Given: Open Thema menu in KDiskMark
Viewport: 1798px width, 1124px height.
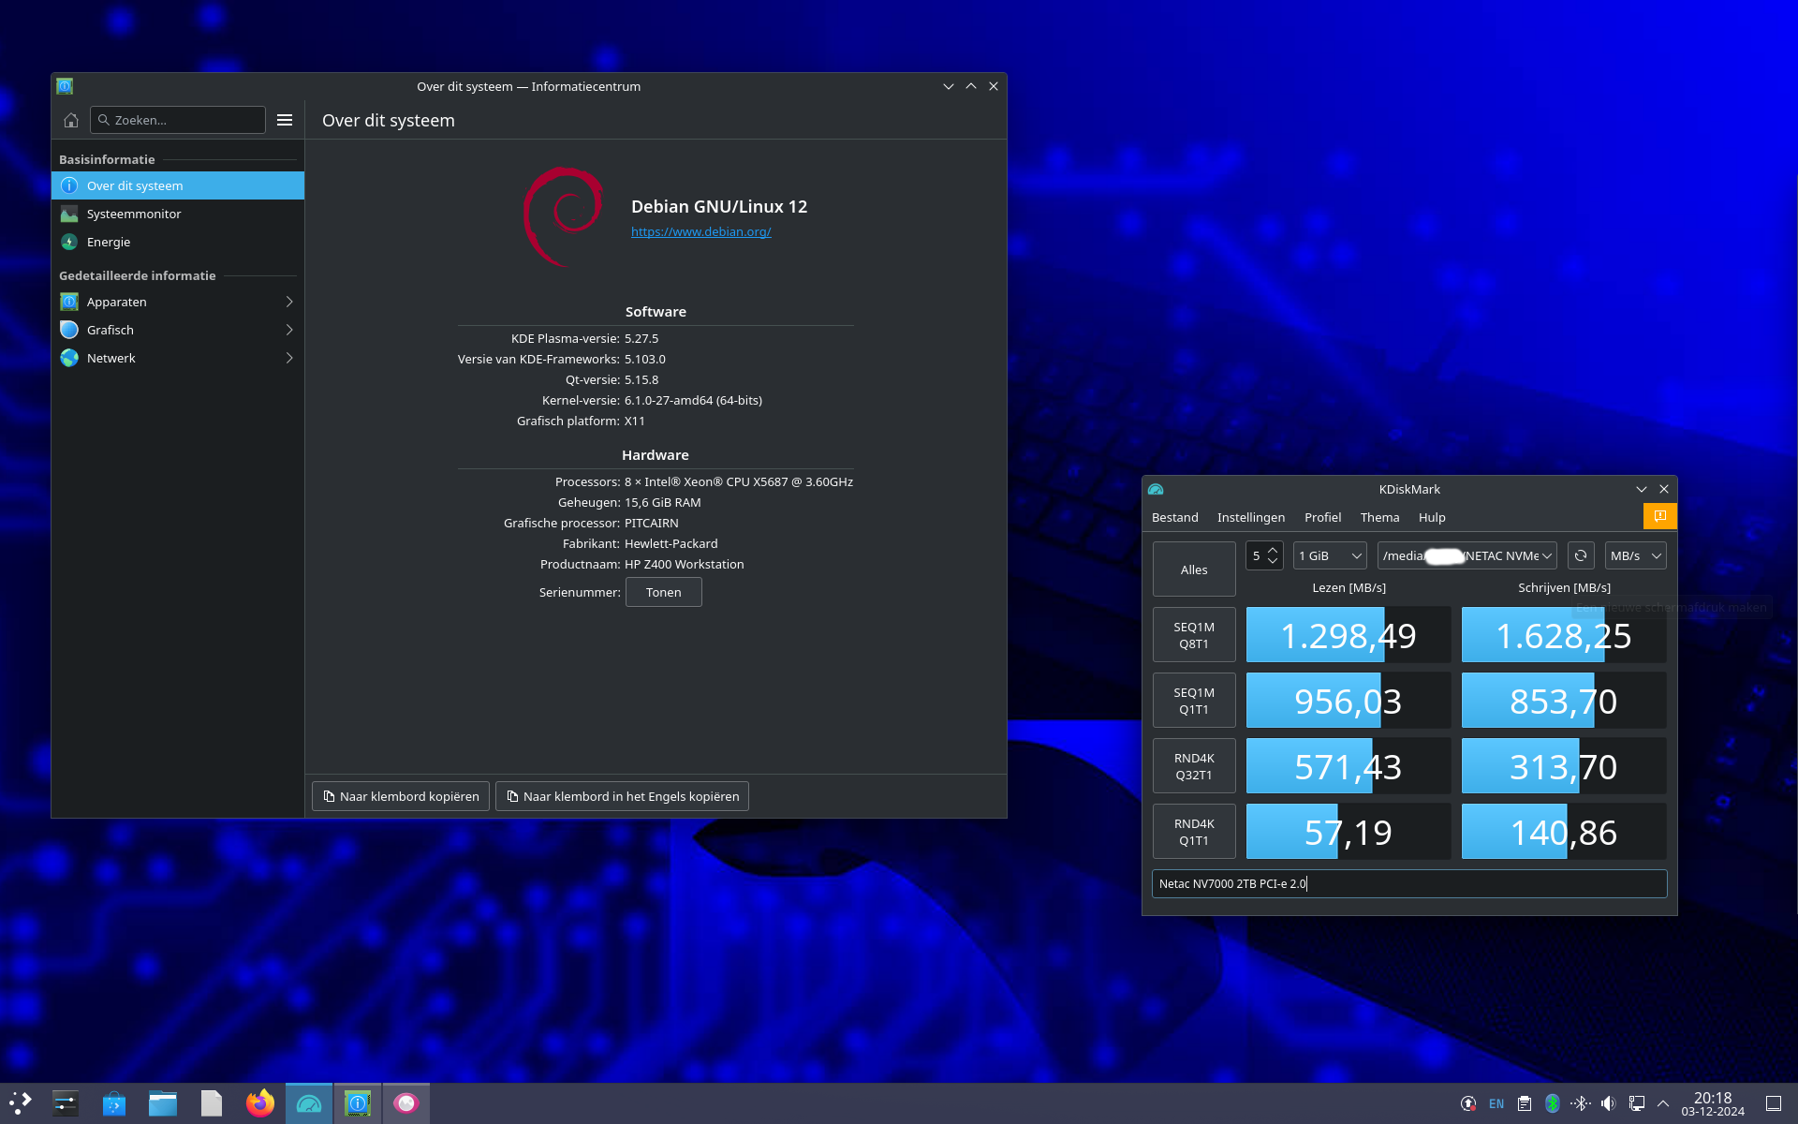Looking at the screenshot, I should click(x=1379, y=517).
